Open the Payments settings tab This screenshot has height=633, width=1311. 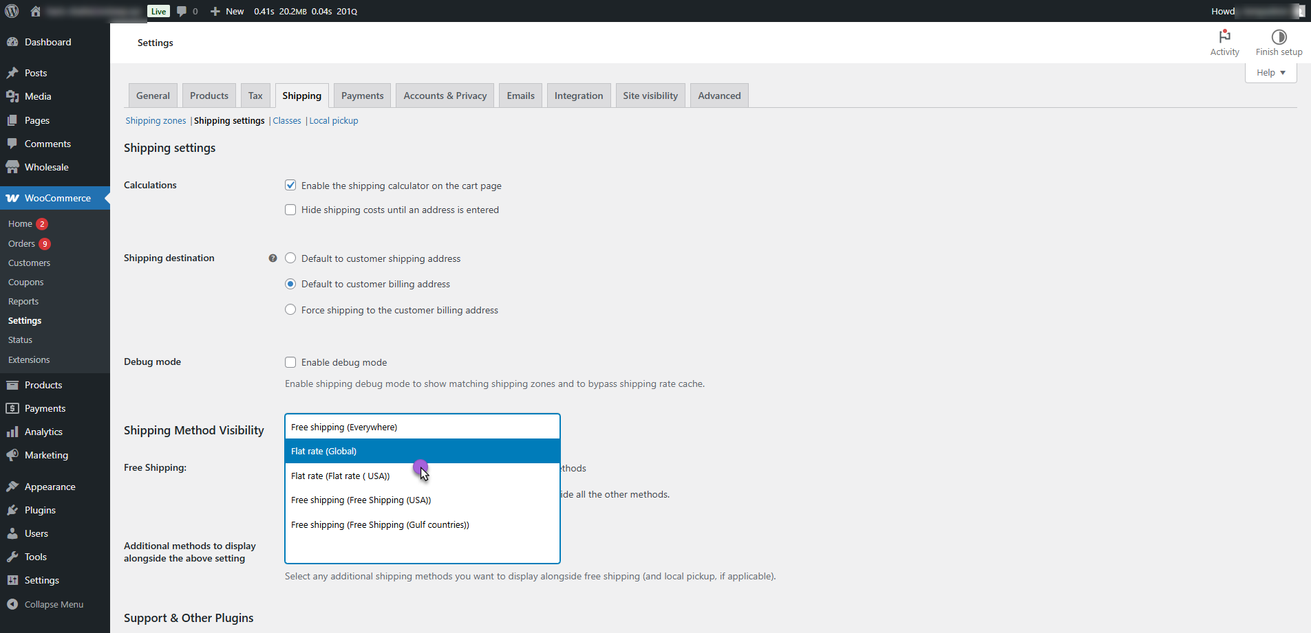[x=363, y=96]
